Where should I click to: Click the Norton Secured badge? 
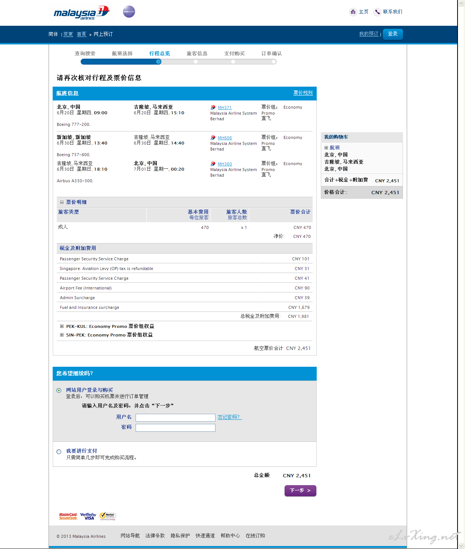(x=108, y=516)
